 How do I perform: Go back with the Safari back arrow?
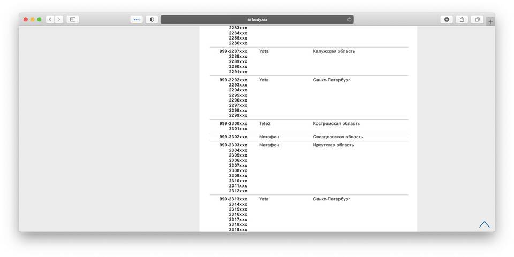(x=50, y=20)
